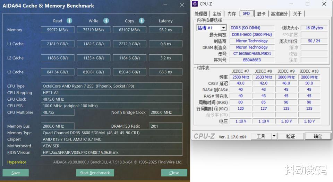This screenshot has width=333, height=182.
Task: Close the AIDA64 window with the X
Action: click(x=182, y=5)
